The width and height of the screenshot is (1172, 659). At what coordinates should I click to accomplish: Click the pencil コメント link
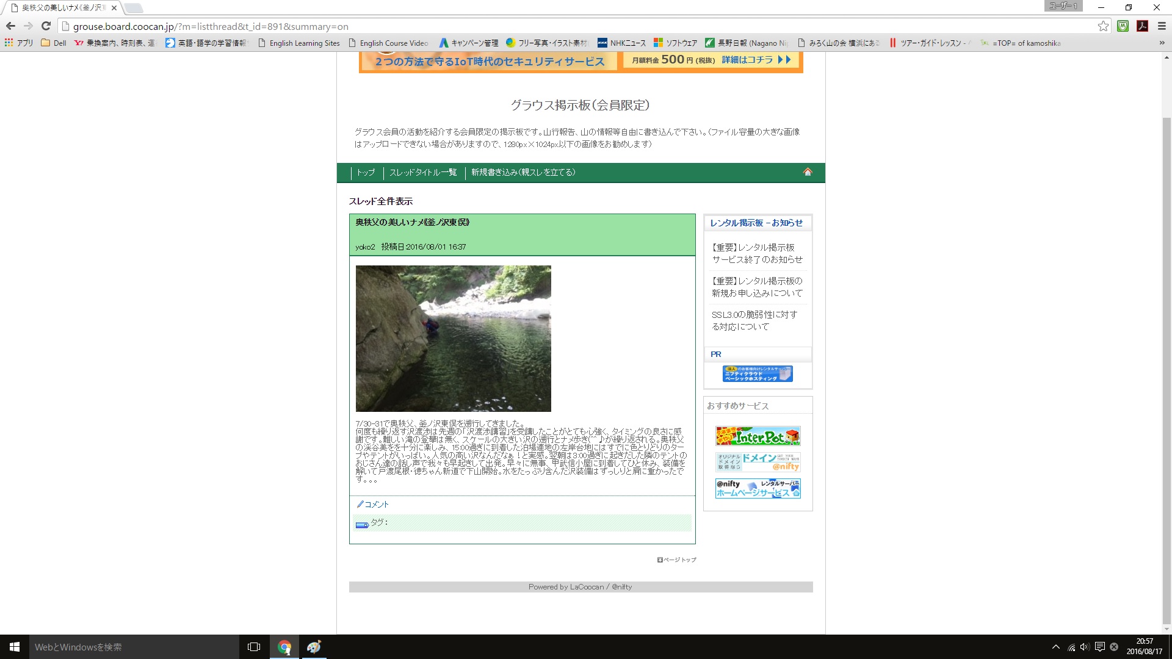click(x=373, y=504)
